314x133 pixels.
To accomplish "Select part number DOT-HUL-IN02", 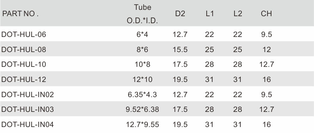I will (x=28, y=95).
